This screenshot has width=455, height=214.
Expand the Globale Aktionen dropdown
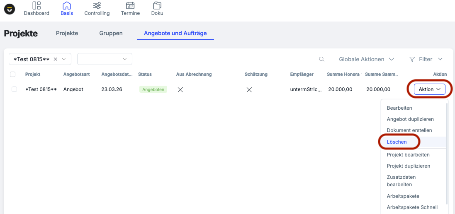(366, 59)
